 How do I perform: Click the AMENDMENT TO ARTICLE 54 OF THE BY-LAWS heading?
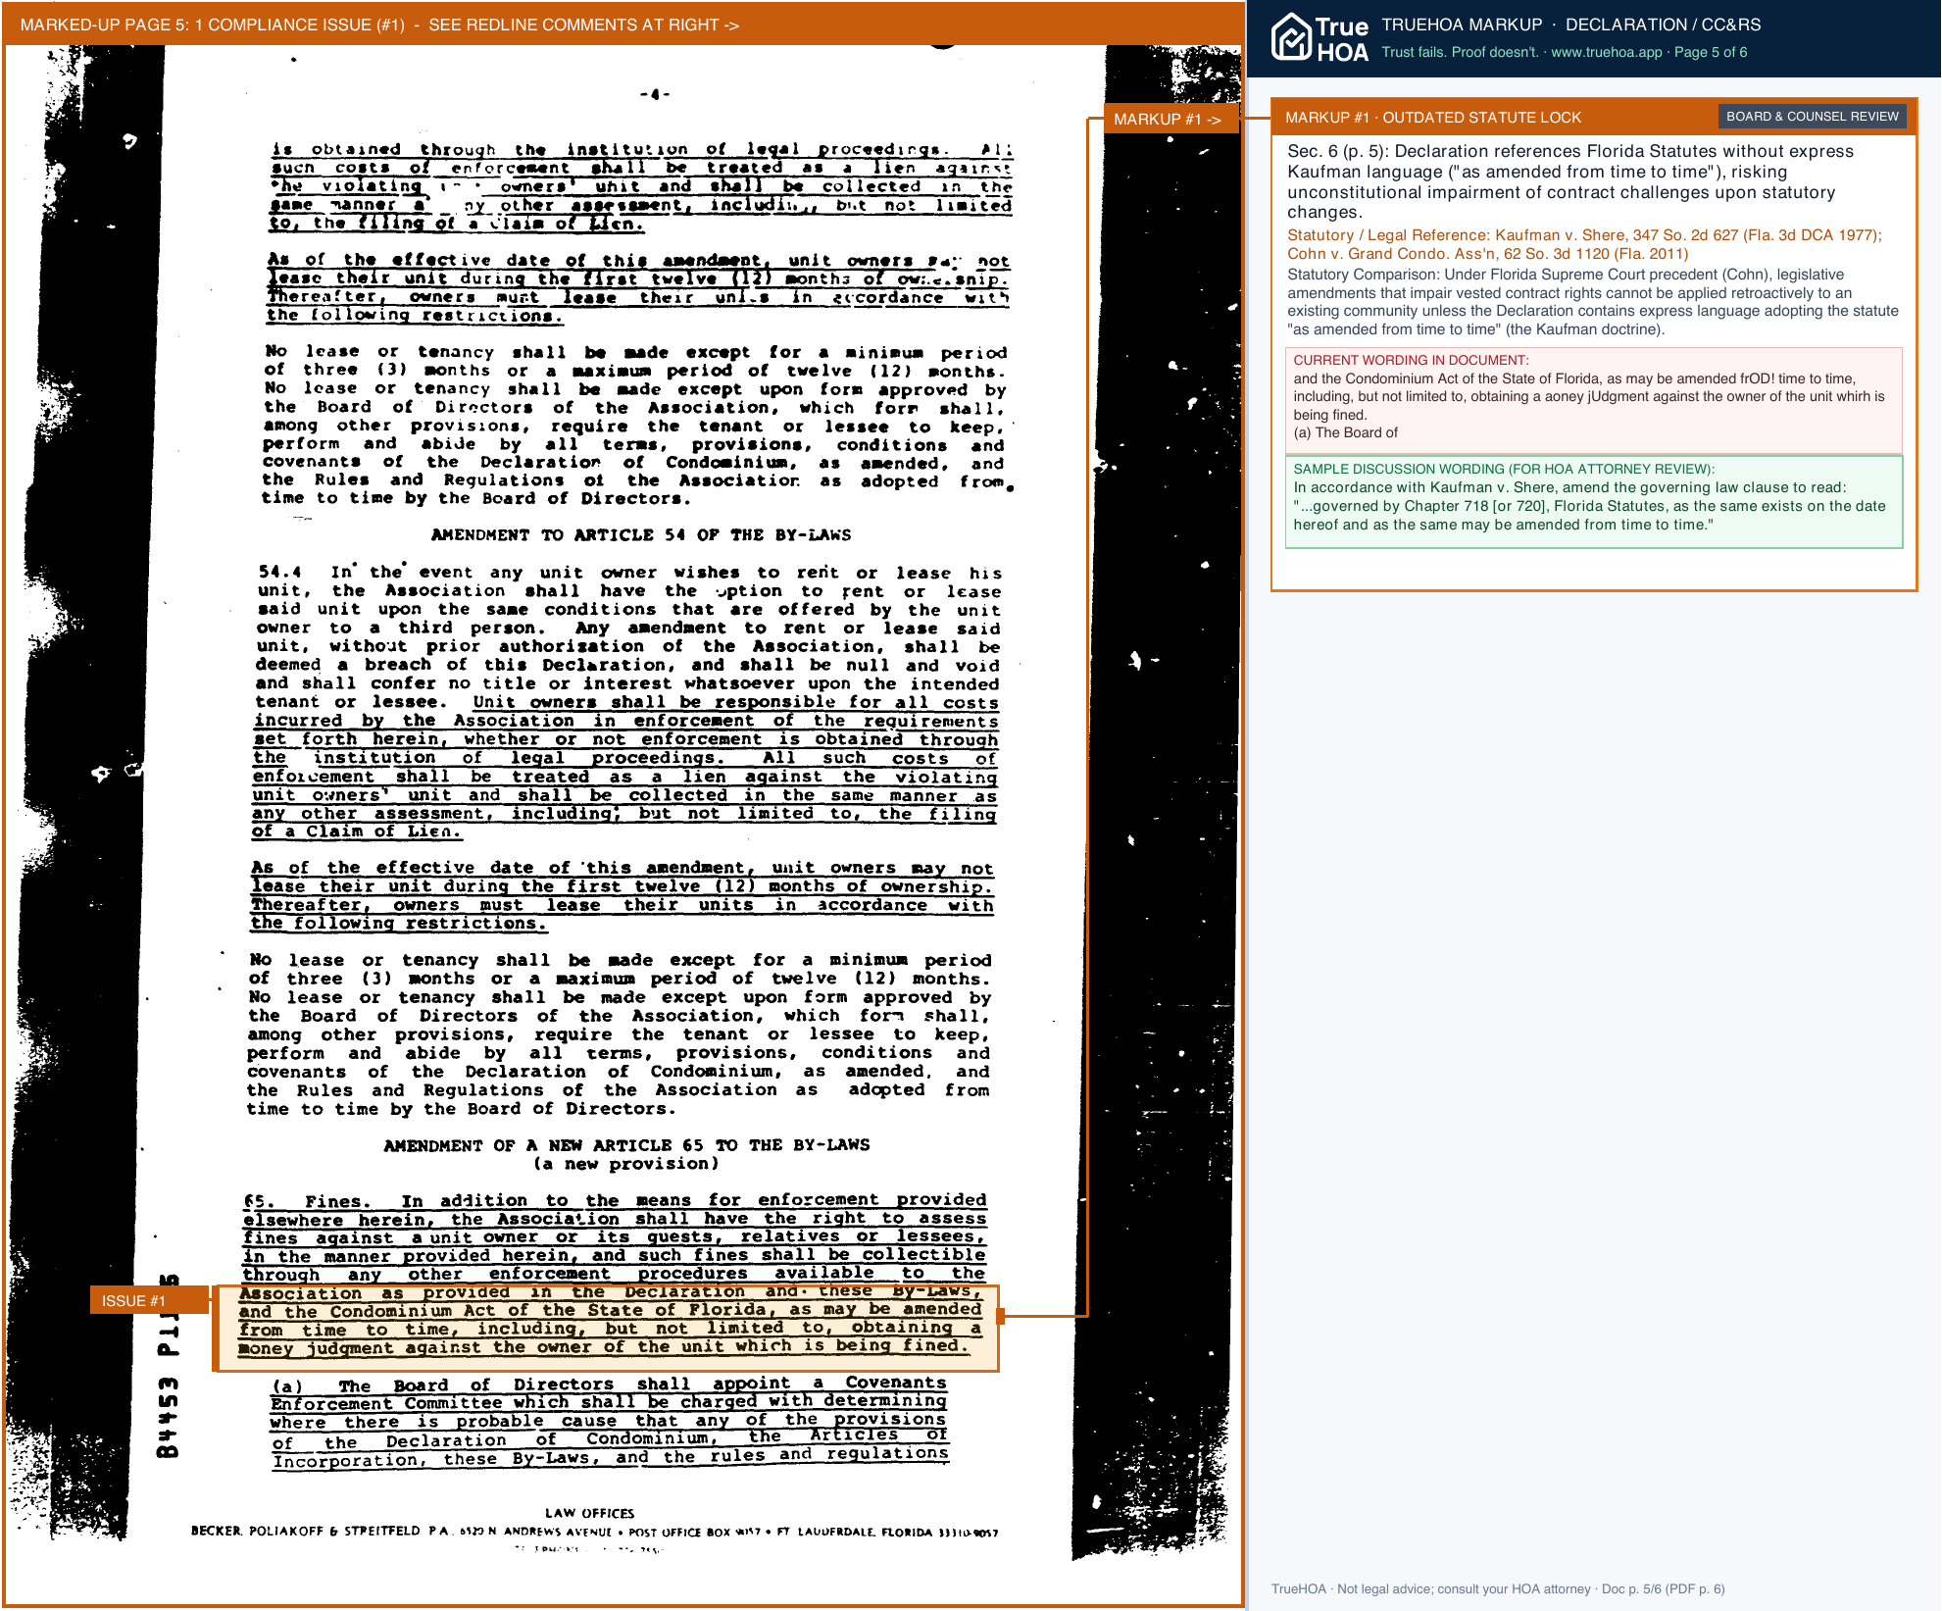(x=641, y=535)
